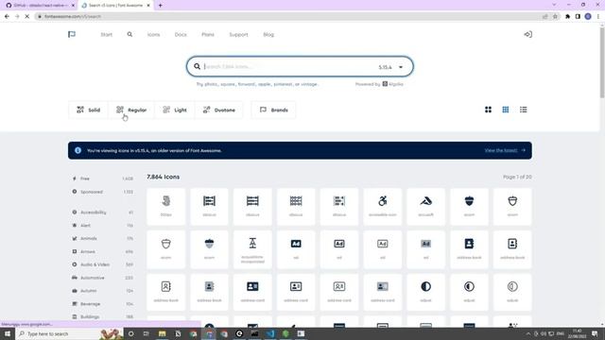The image size is (605, 340).
Task: Click the Algolia link
Action: (393, 84)
